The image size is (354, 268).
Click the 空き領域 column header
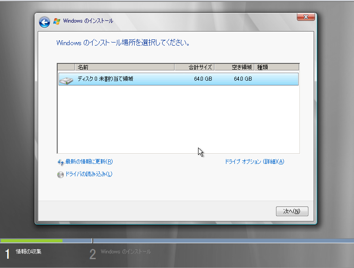pyautogui.click(x=234, y=67)
